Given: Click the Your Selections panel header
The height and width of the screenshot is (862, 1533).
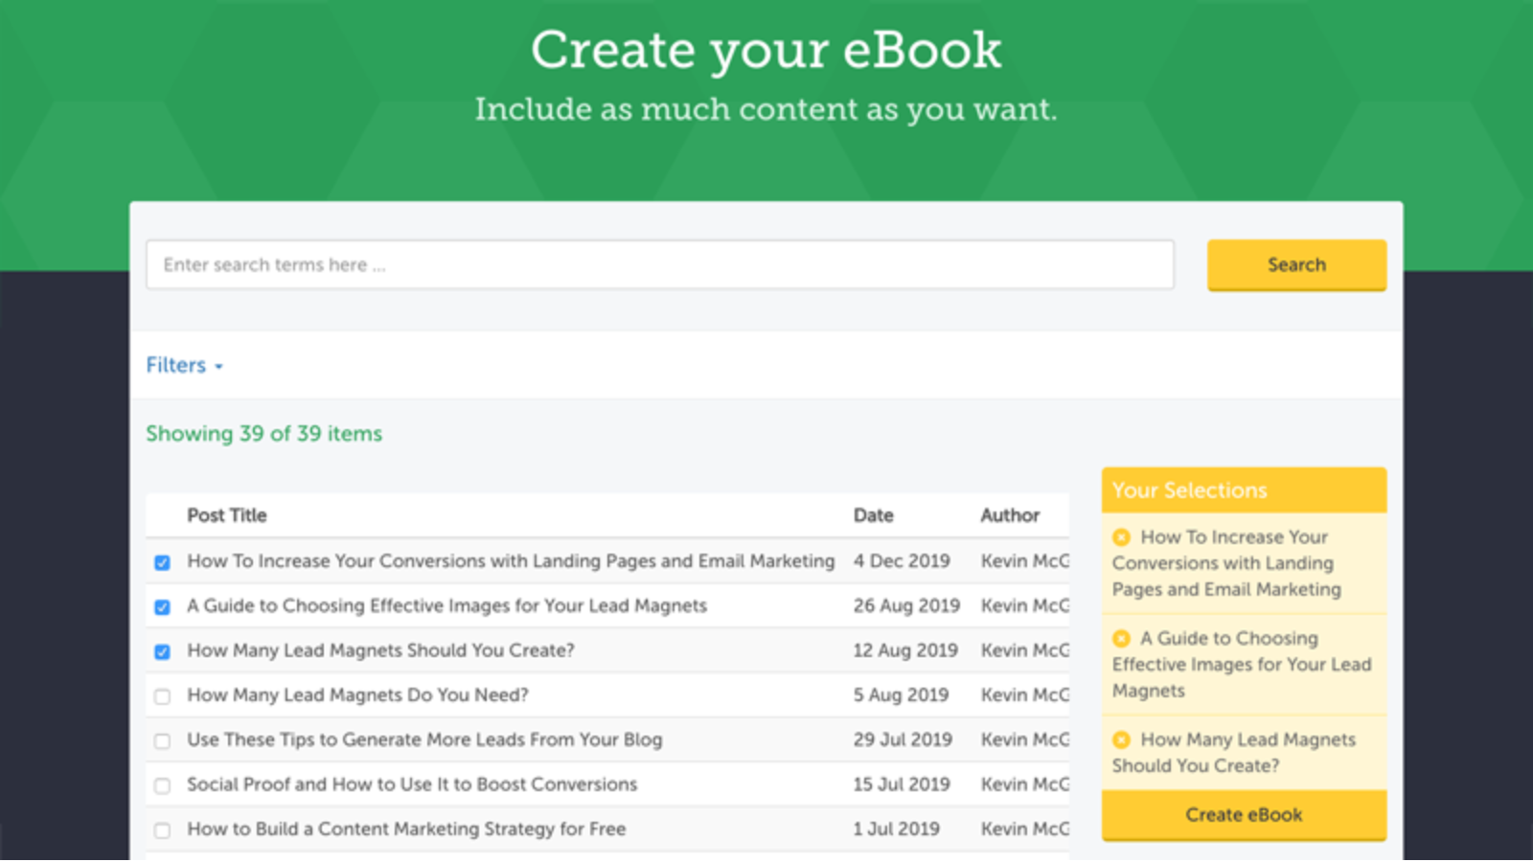Looking at the screenshot, I should click(x=1190, y=489).
